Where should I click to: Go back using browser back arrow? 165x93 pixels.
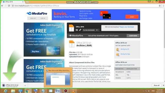click(x=2, y=6)
